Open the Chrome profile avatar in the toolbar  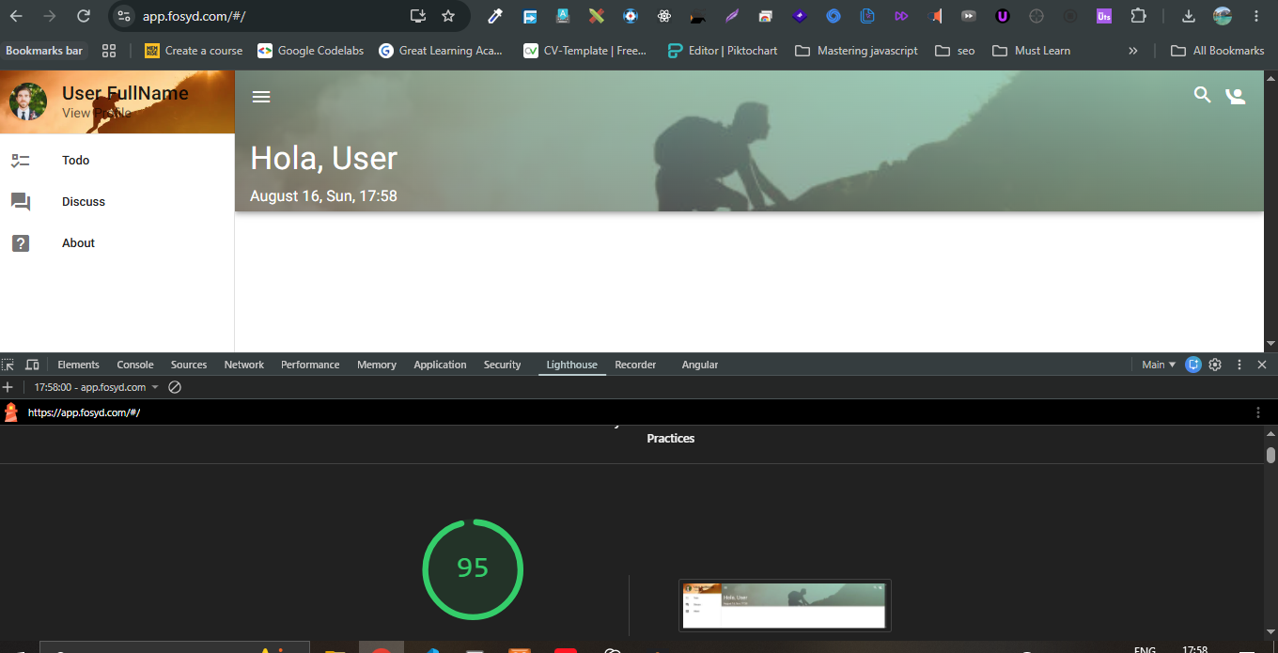1223,16
